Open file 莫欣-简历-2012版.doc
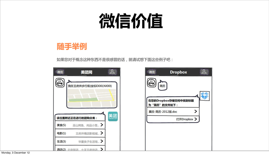Screen dimensions: 269x155 [x=173, y=112]
